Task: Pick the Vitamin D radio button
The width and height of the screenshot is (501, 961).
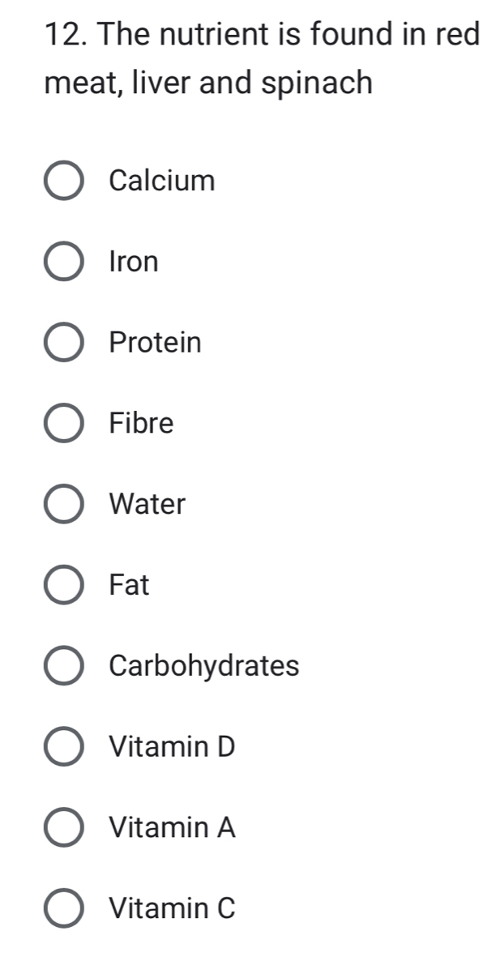Action: pyautogui.click(x=62, y=747)
